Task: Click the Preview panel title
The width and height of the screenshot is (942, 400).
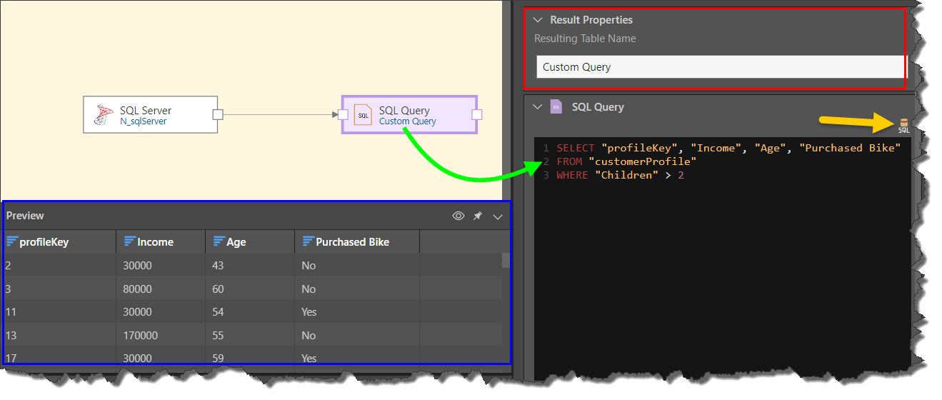Action: (25, 216)
